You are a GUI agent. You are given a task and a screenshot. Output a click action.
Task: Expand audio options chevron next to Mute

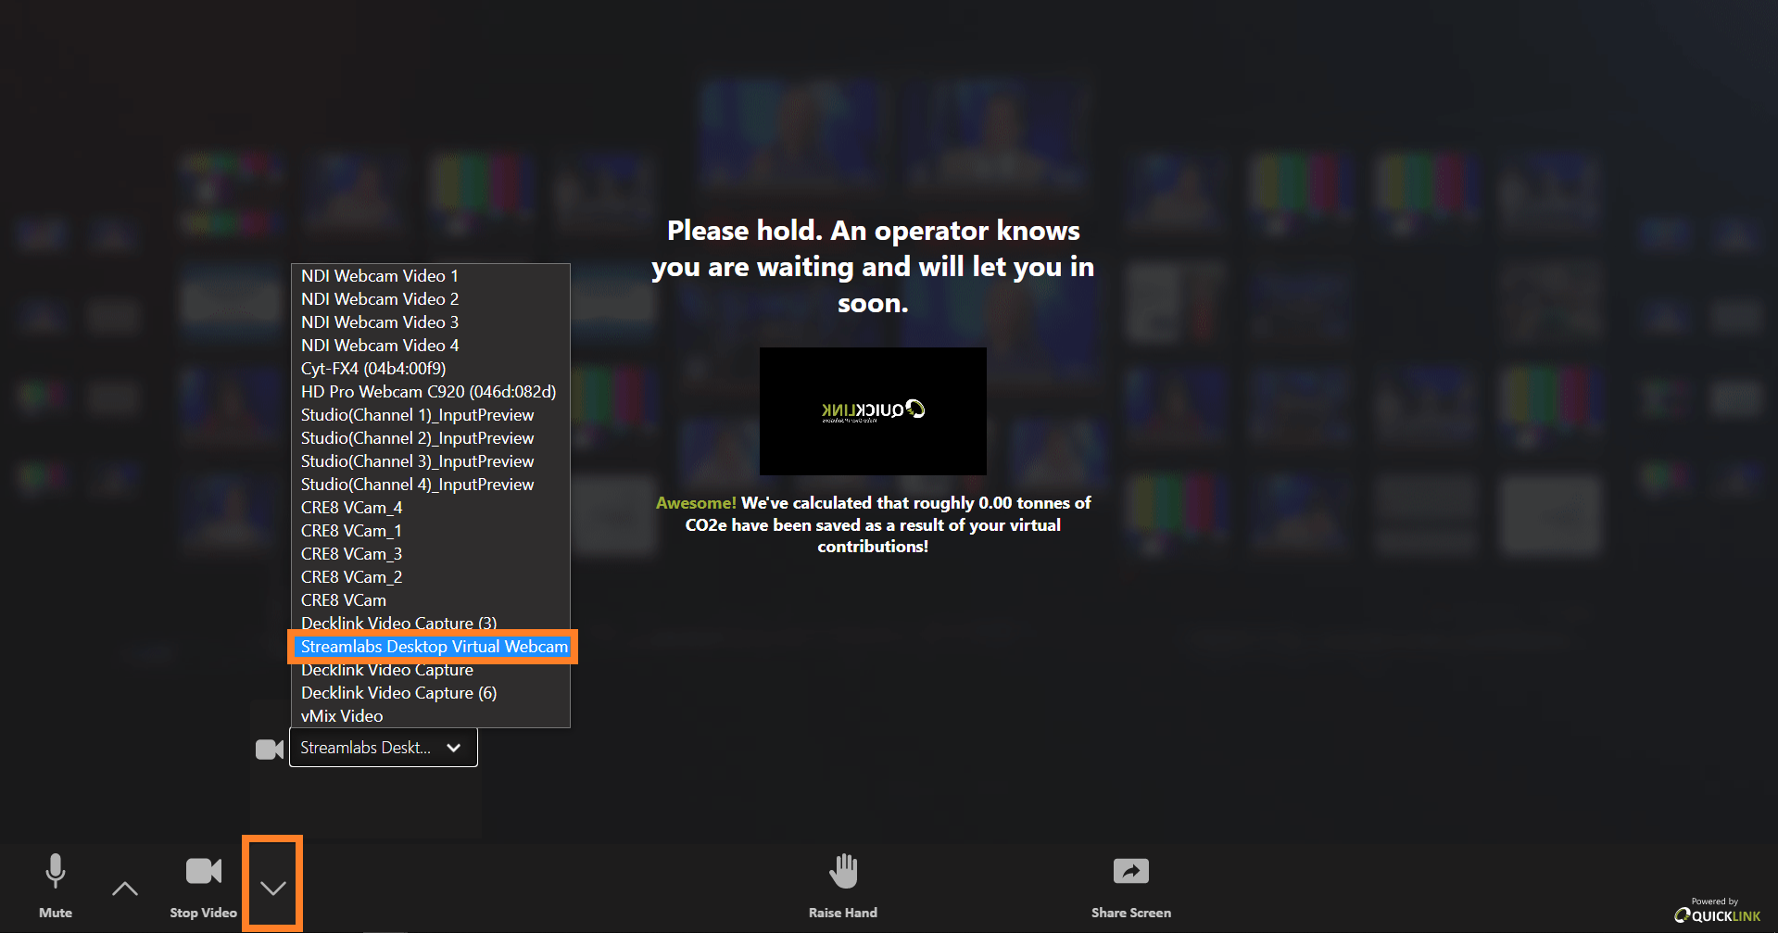125,889
